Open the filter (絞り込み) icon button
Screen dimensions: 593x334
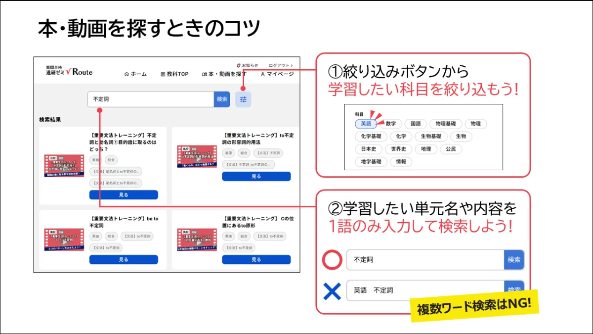243,99
